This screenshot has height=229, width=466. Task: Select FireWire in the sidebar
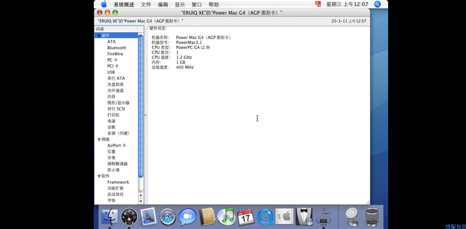115,54
